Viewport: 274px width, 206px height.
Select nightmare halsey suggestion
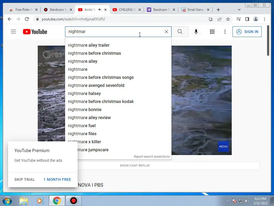[118, 94]
